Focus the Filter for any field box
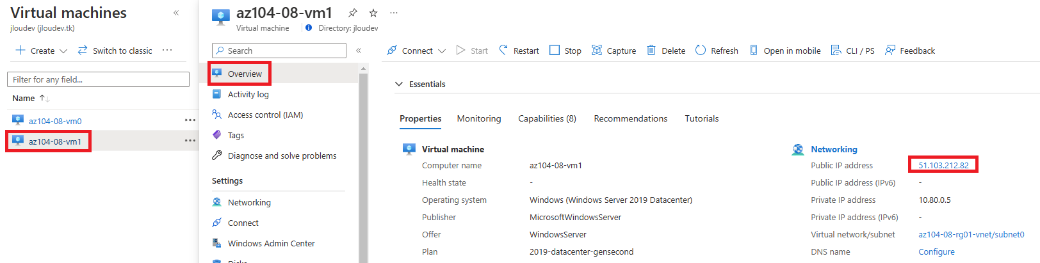 tap(98, 79)
